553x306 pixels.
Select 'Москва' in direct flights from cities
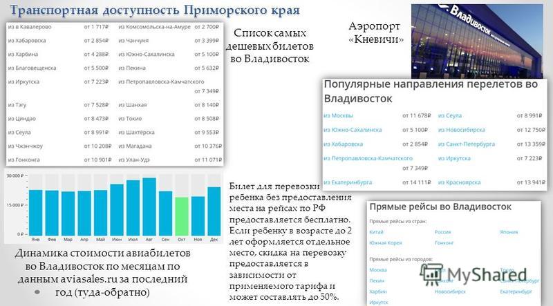(x=378, y=270)
